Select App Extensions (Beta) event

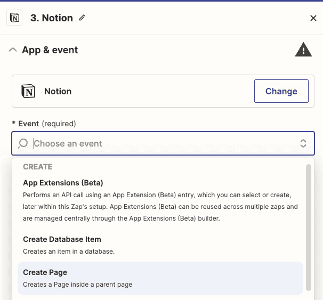(x=160, y=200)
